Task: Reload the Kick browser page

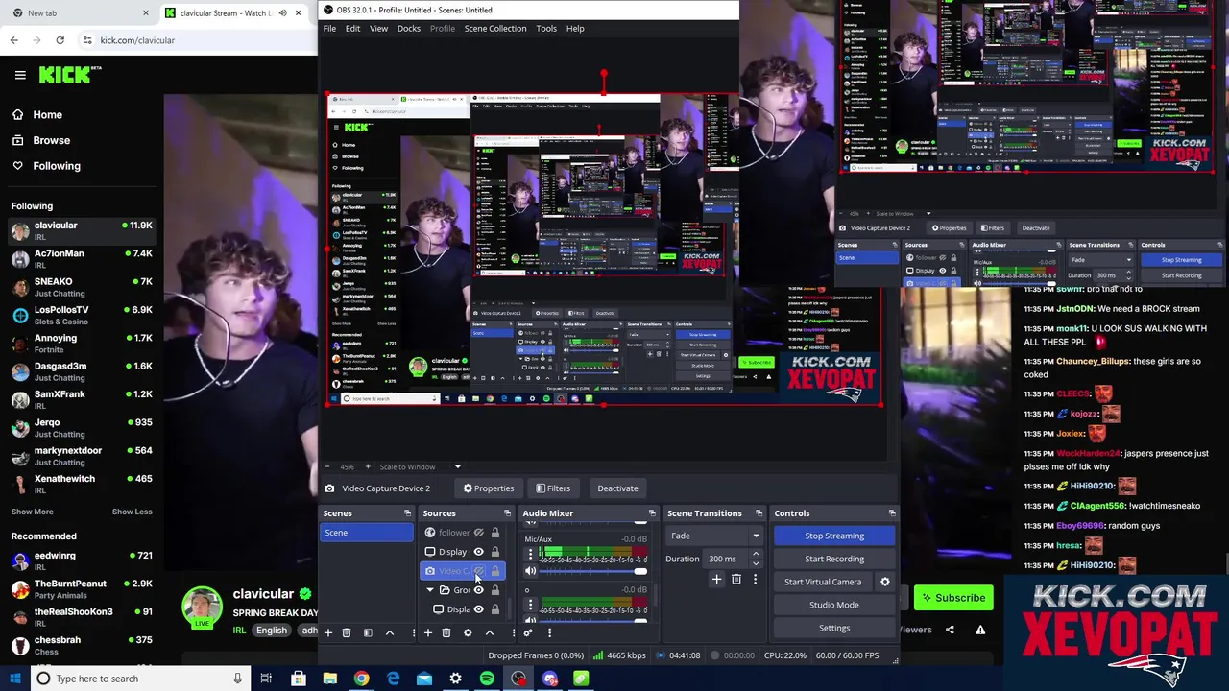Action: pos(60,40)
